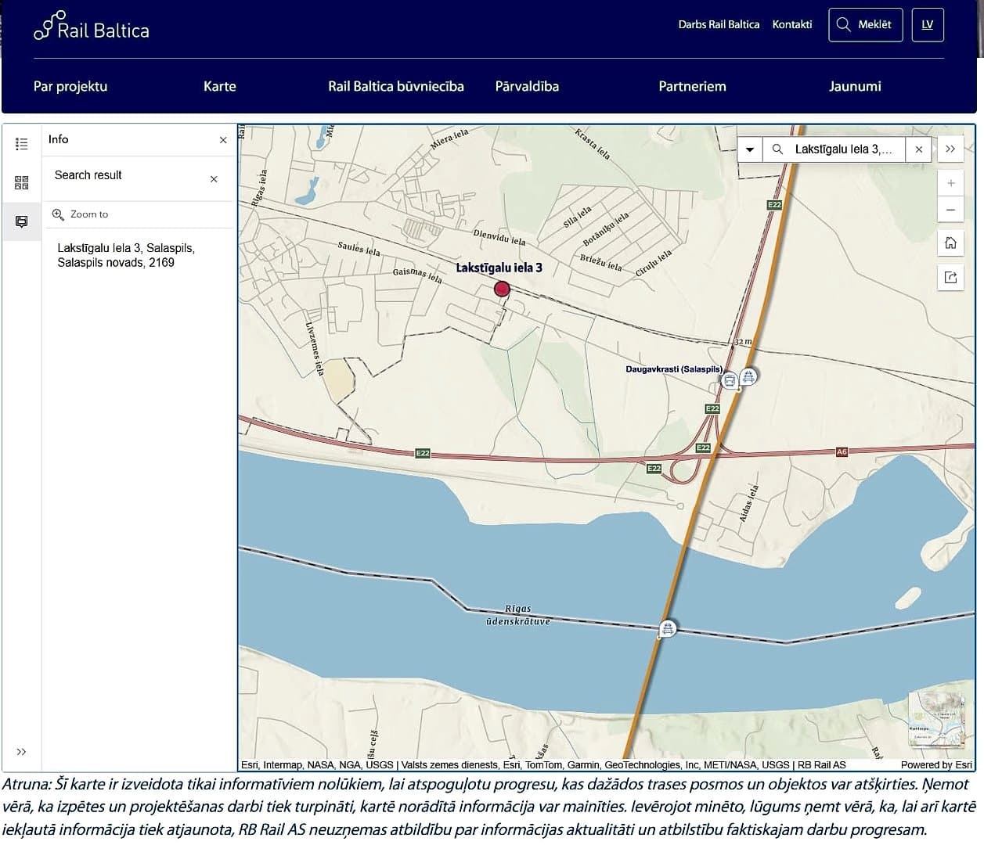The height and width of the screenshot is (845, 984).
Task: Switch language with the LV button
Action: pyautogui.click(x=928, y=24)
